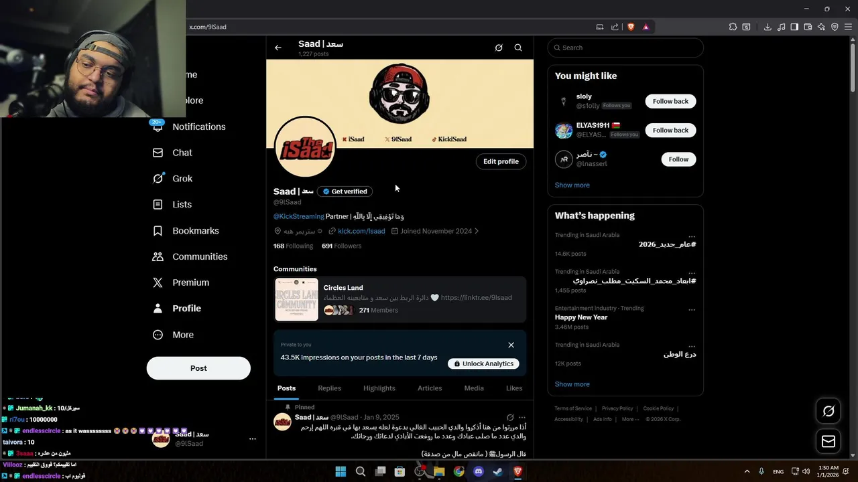Open the browser extensions puzzle icon
The width and height of the screenshot is (858, 482).
coord(733,27)
